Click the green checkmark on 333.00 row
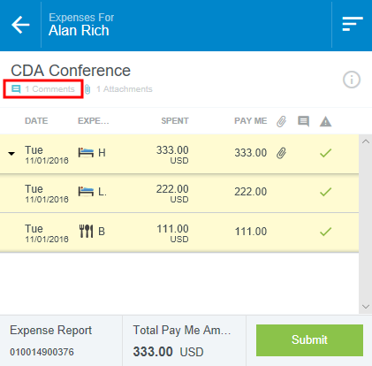 [325, 153]
